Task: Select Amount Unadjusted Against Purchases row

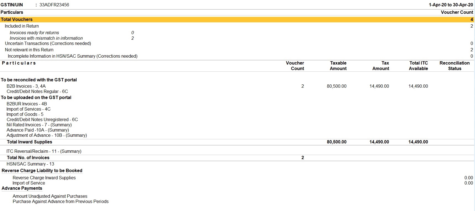Action: pyautogui.click(x=50, y=196)
